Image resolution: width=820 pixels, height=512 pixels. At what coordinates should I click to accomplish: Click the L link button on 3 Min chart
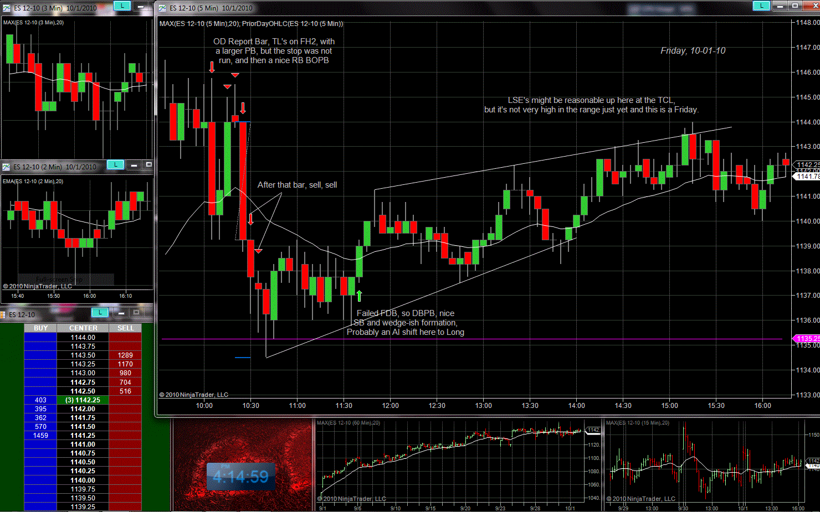(122, 6)
